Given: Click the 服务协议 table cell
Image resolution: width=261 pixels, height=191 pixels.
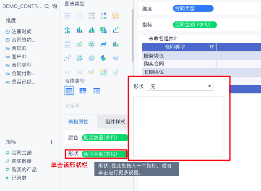Looking at the screenshot, I should click(x=179, y=56).
